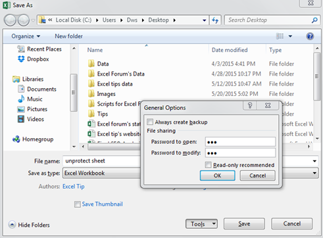Open the File name dropdown arrow
Image resolution: width=323 pixels, height=238 pixels.
[x=314, y=161]
